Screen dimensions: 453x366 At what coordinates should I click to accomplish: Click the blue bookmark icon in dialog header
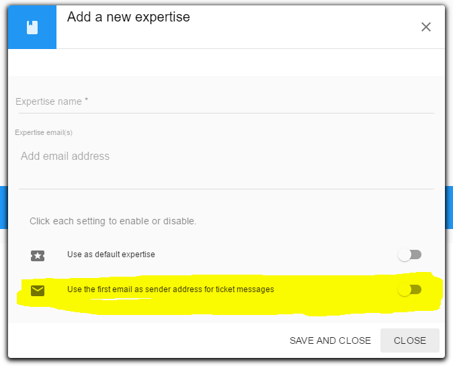[x=32, y=28]
